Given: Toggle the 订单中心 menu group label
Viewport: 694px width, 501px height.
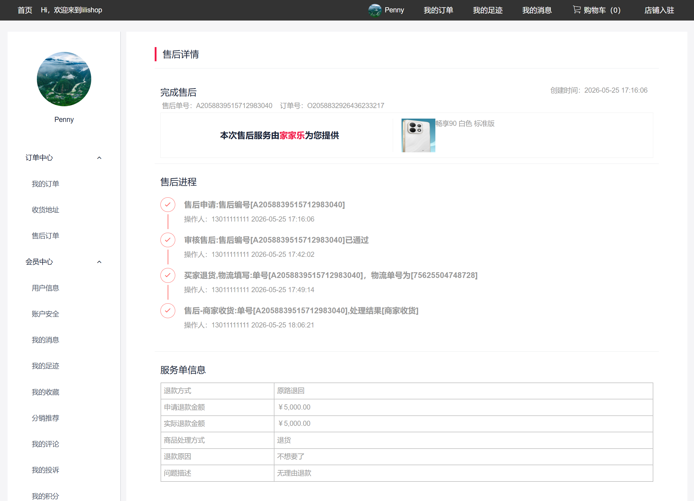Looking at the screenshot, I should 39,158.
